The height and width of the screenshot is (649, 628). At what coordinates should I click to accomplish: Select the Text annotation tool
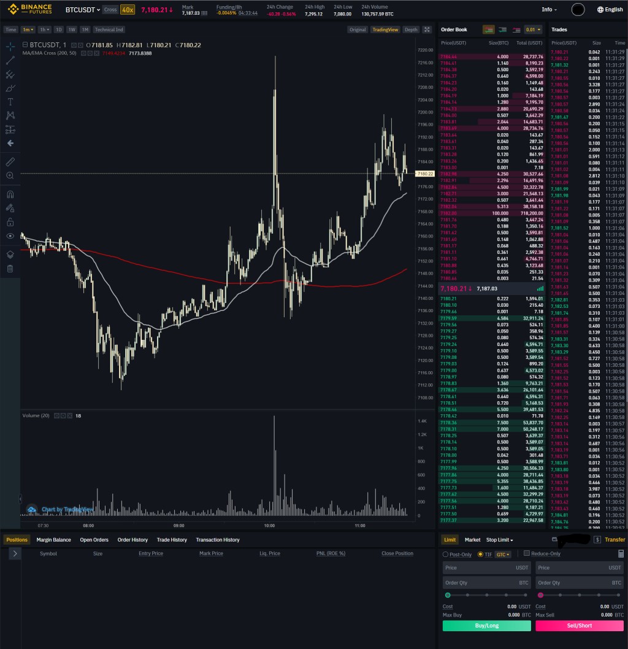(10, 102)
